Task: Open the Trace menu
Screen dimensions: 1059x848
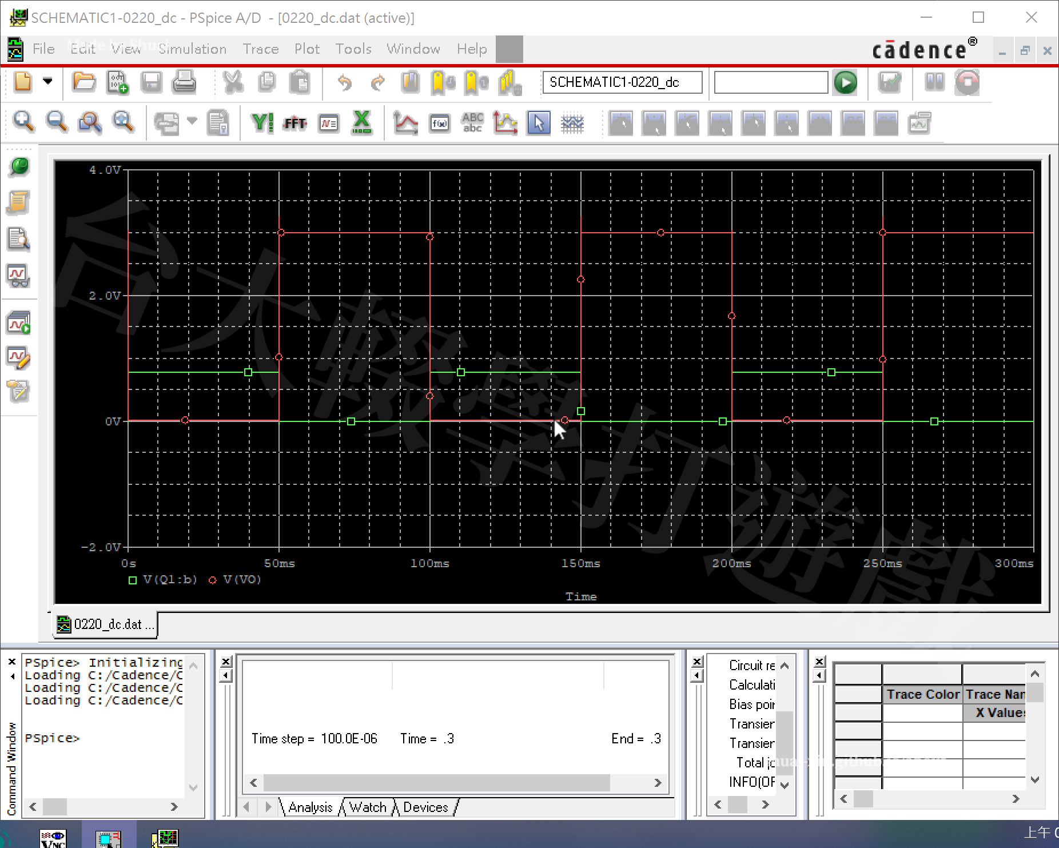Action: pos(261,49)
